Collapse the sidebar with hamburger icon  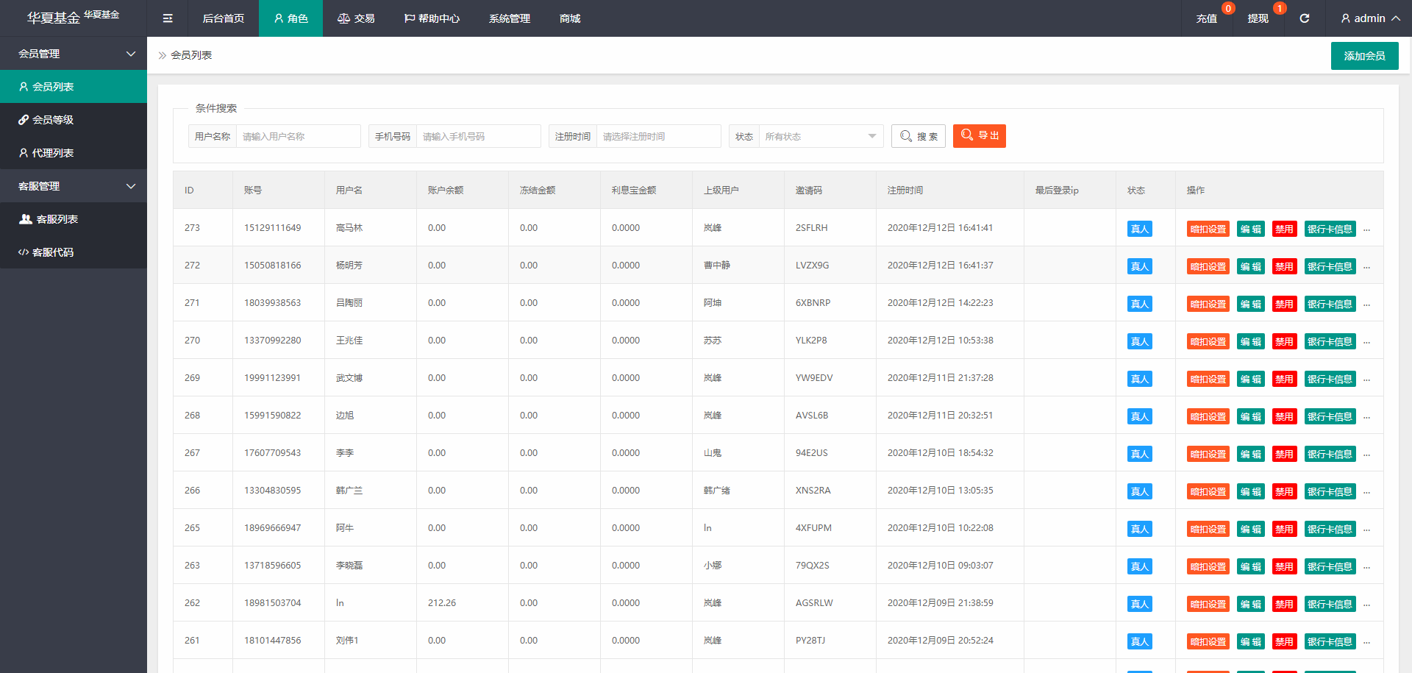[x=168, y=18]
